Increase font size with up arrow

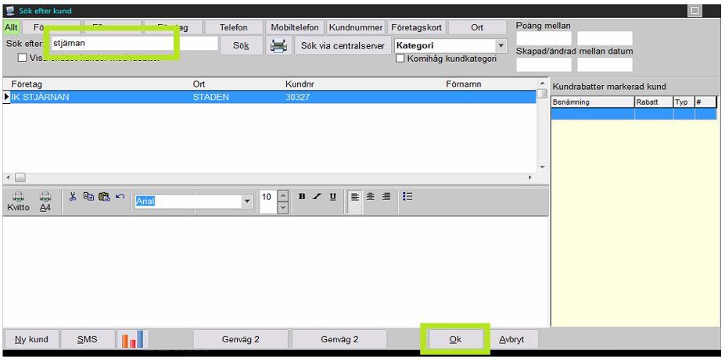[282, 195]
